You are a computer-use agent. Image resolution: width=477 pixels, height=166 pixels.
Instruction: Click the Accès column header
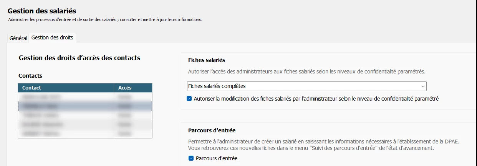coord(133,88)
